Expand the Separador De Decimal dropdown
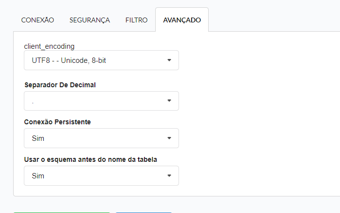This screenshot has width=340, height=213. (101, 101)
